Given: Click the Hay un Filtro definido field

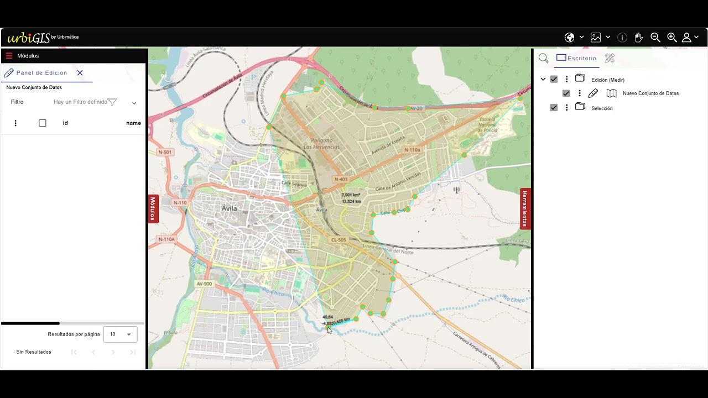Looking at the screenshot, I should pyautogui.click(x=80, y=102).
